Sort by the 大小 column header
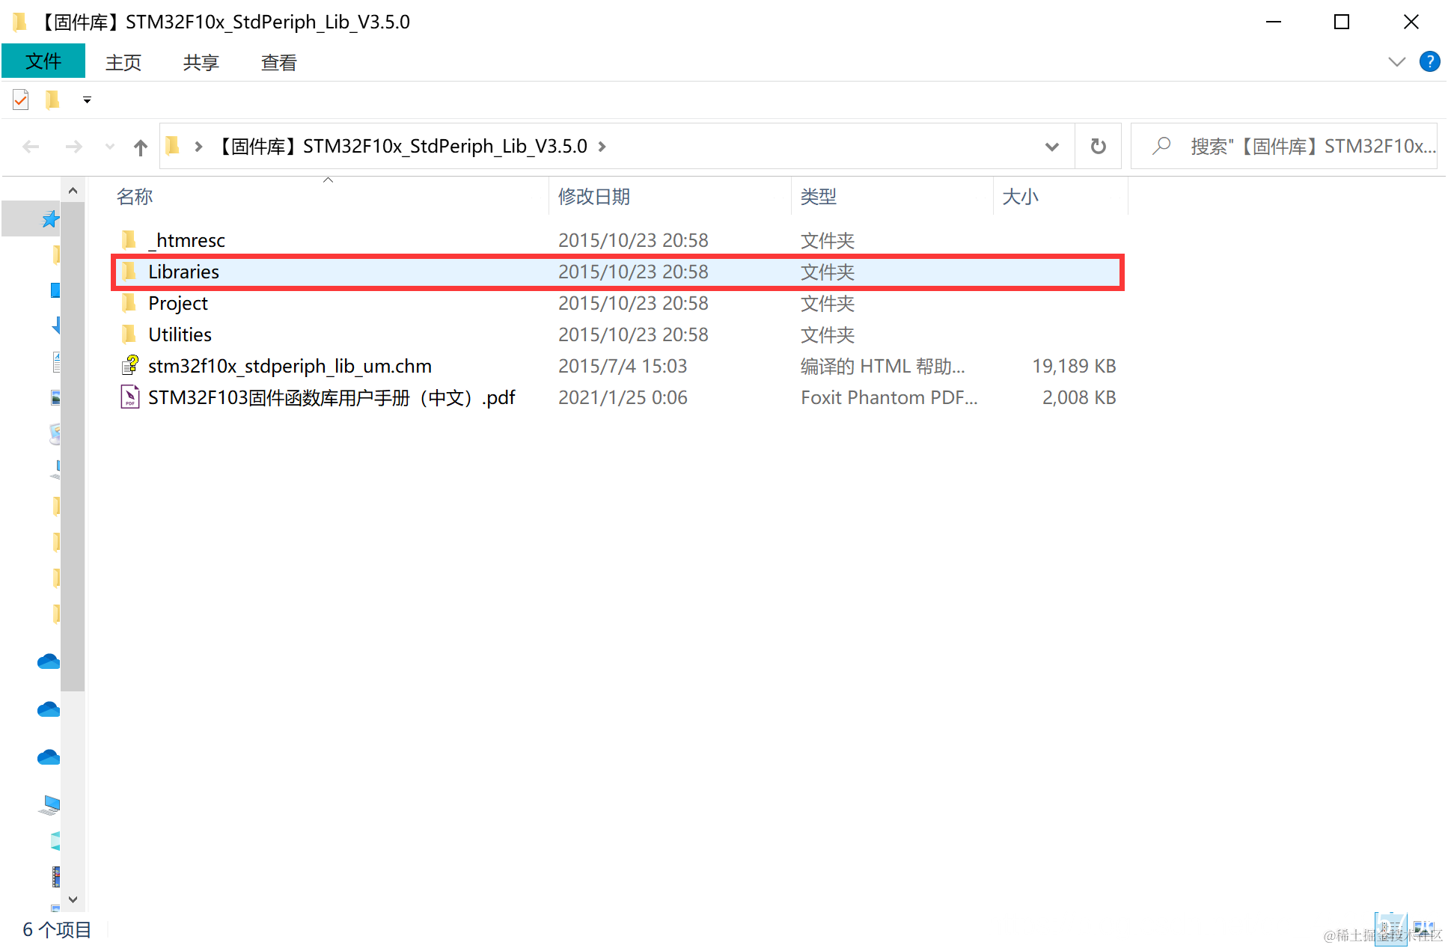Screen dimensions: 1448x948 coord(1020,197)
